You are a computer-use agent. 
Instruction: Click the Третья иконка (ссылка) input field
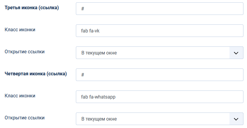pos(160,9)
